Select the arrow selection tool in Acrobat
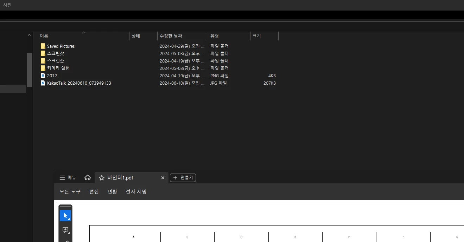 click(65, 216)
